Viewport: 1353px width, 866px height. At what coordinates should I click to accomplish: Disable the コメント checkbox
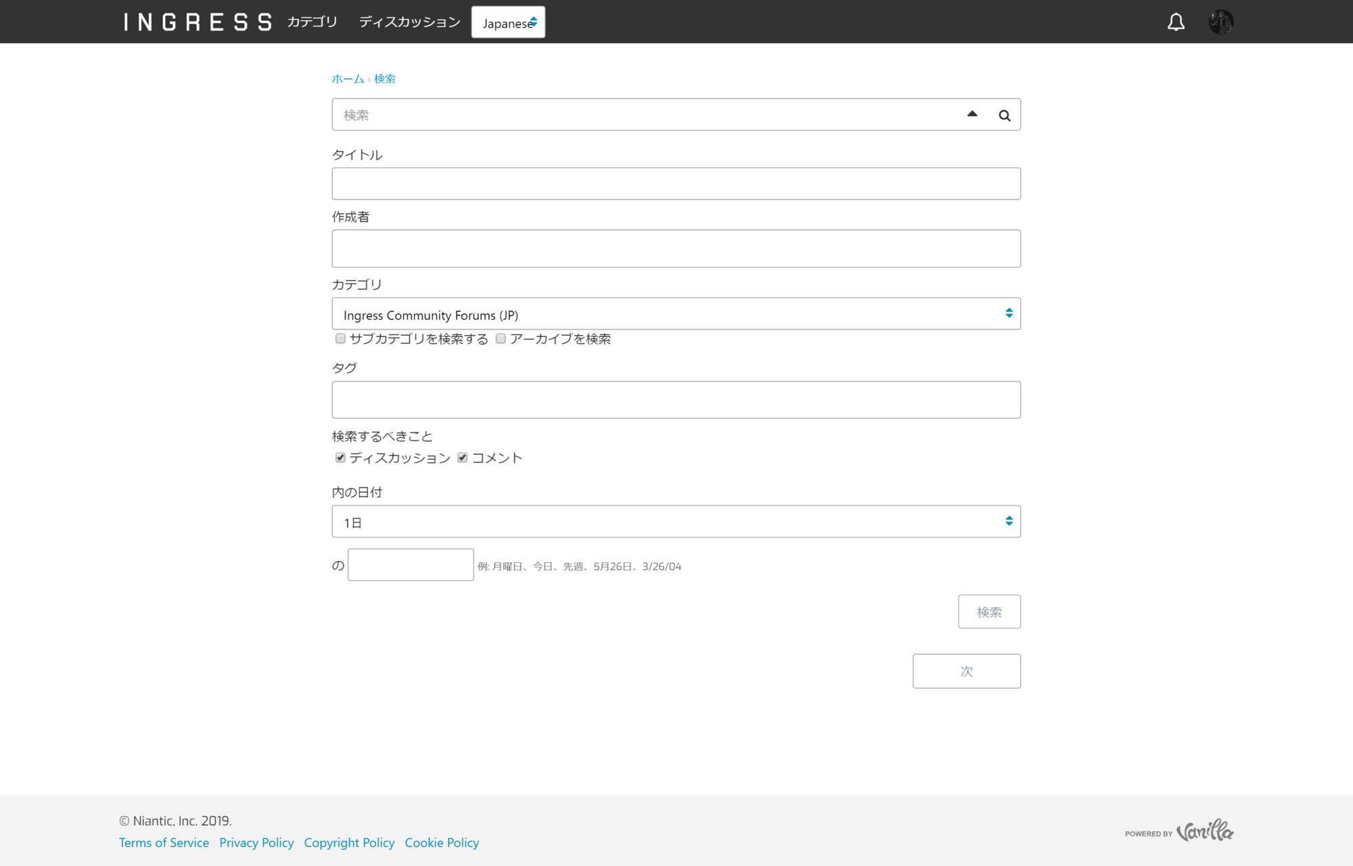(x=463, y=457)
